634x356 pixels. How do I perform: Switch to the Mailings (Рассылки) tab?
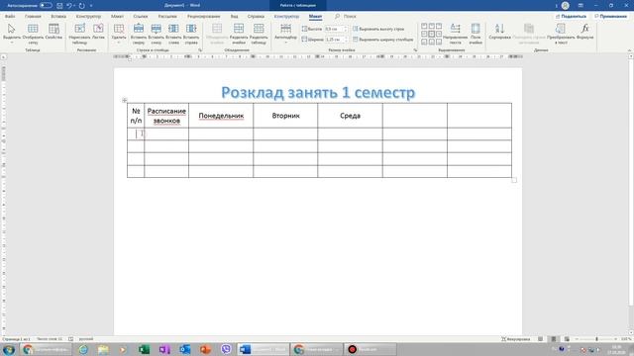167,16
